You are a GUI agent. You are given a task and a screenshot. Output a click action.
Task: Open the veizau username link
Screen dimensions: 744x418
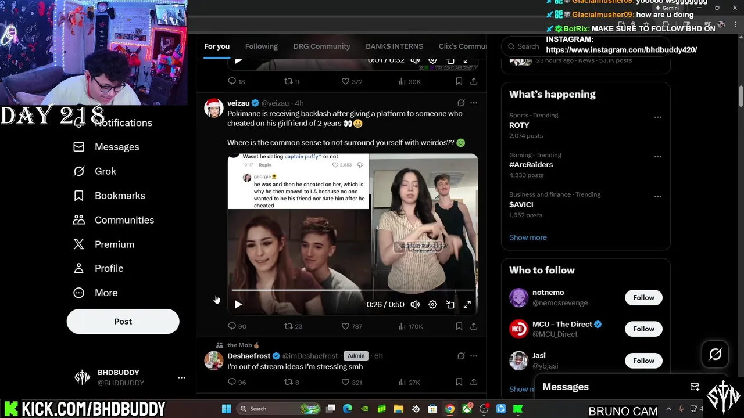238,103
